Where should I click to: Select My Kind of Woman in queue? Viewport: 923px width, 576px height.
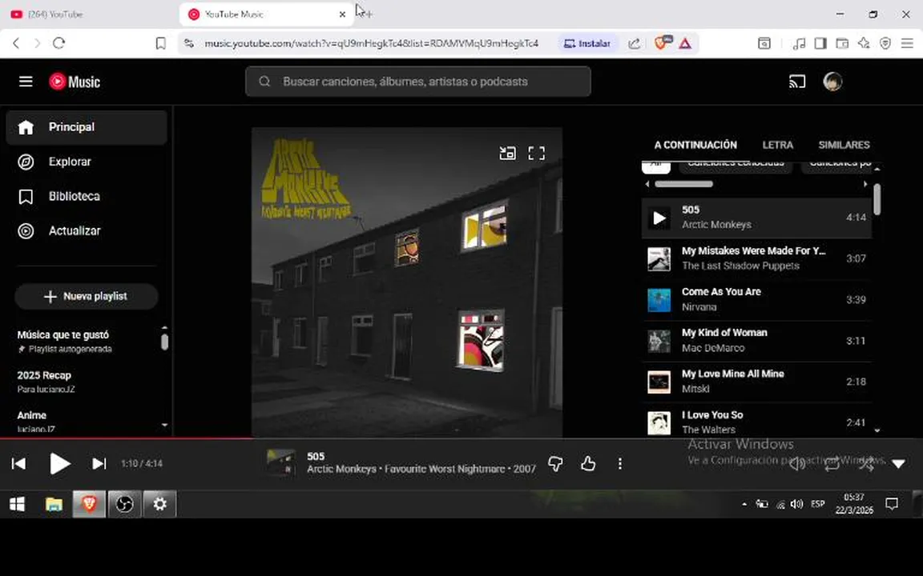[x=756, y=341]
